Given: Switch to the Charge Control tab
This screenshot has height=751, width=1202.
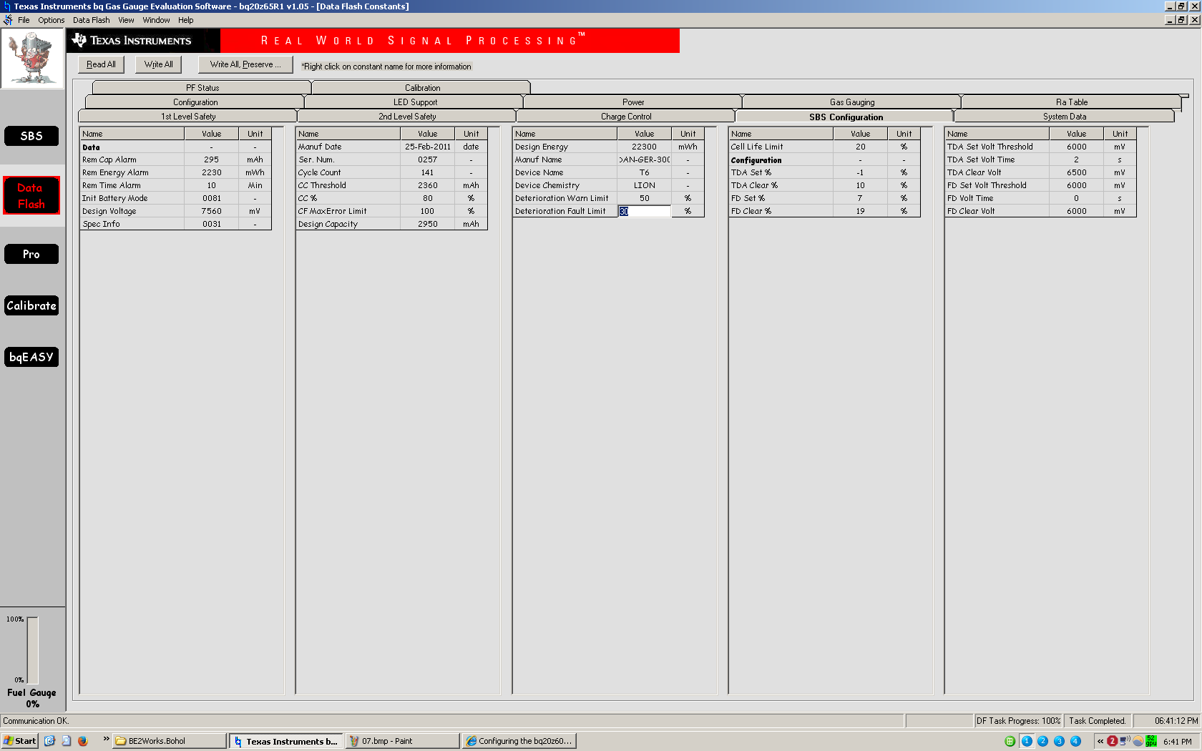Looking at the screenshot, I should click(x=626, y=117).
